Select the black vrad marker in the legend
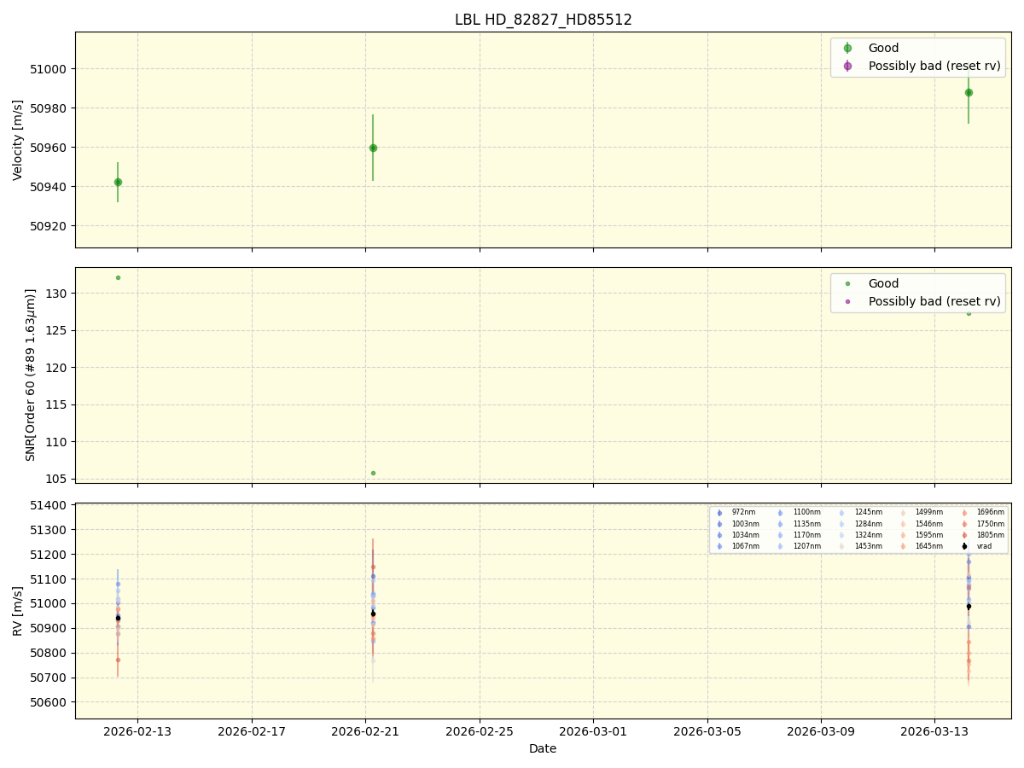This screenshot has height=768, width=1024. click(x=964, y=546)
